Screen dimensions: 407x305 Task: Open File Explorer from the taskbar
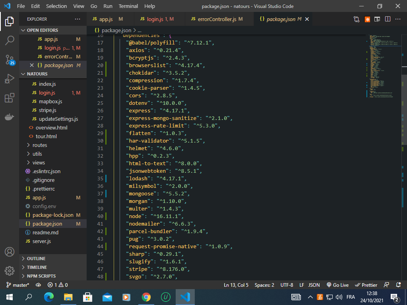tap(68, 297)
